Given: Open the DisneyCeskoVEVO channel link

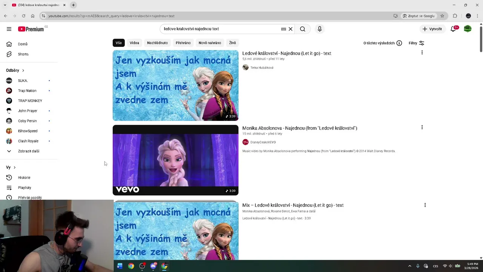Looking at the screenshot, I should [x=263, y=142].
